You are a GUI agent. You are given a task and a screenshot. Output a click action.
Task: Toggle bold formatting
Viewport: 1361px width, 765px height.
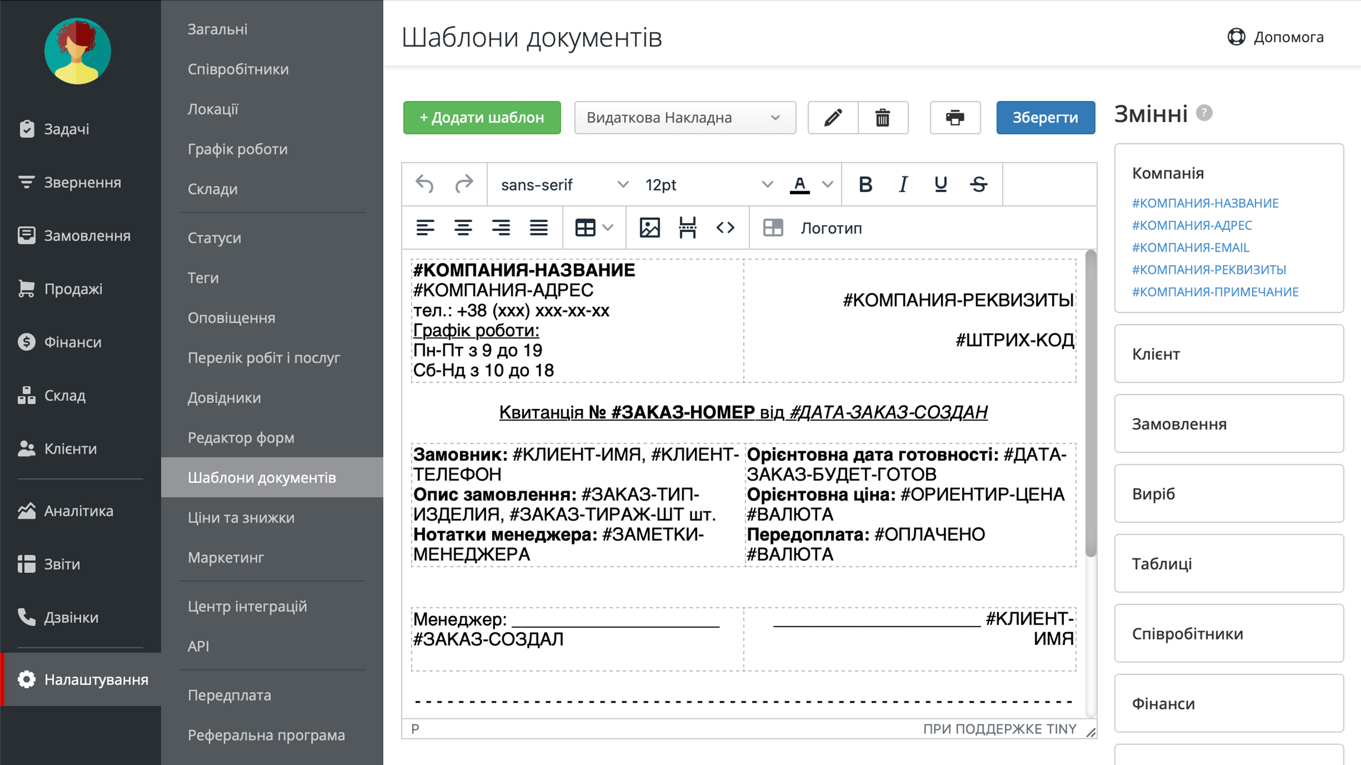(865, 184)
